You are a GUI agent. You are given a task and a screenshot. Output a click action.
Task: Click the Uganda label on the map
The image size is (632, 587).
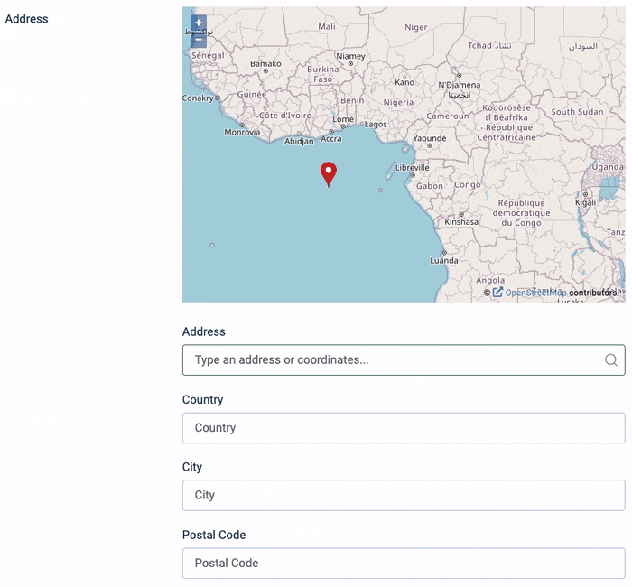[608, 167]
